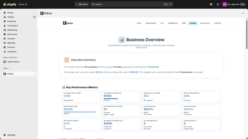
Task: Click the dev badge next to account name
Action: (x=242, y=4)
